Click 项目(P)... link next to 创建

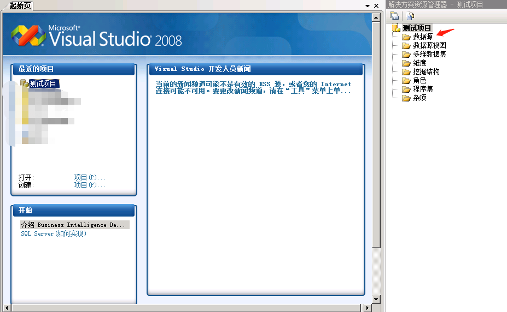pyautogui.click(x=90, y=185)
